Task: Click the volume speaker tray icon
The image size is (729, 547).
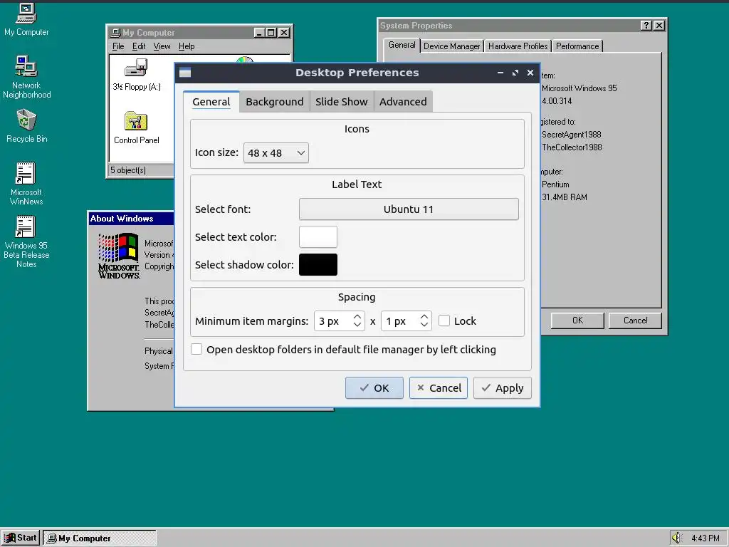Action: pos(676,538)
